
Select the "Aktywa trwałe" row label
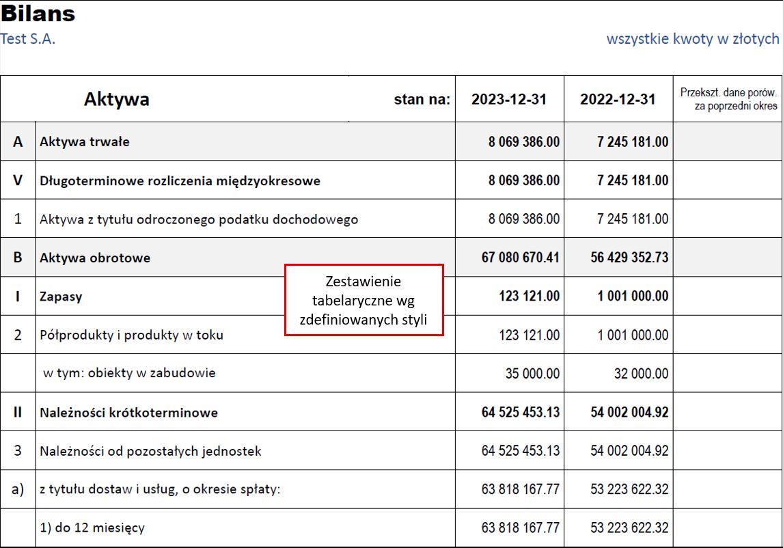click(x=85, y=142)
